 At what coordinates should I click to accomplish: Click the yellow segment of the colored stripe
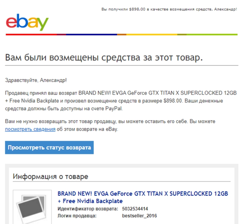[x=152, y=35]
